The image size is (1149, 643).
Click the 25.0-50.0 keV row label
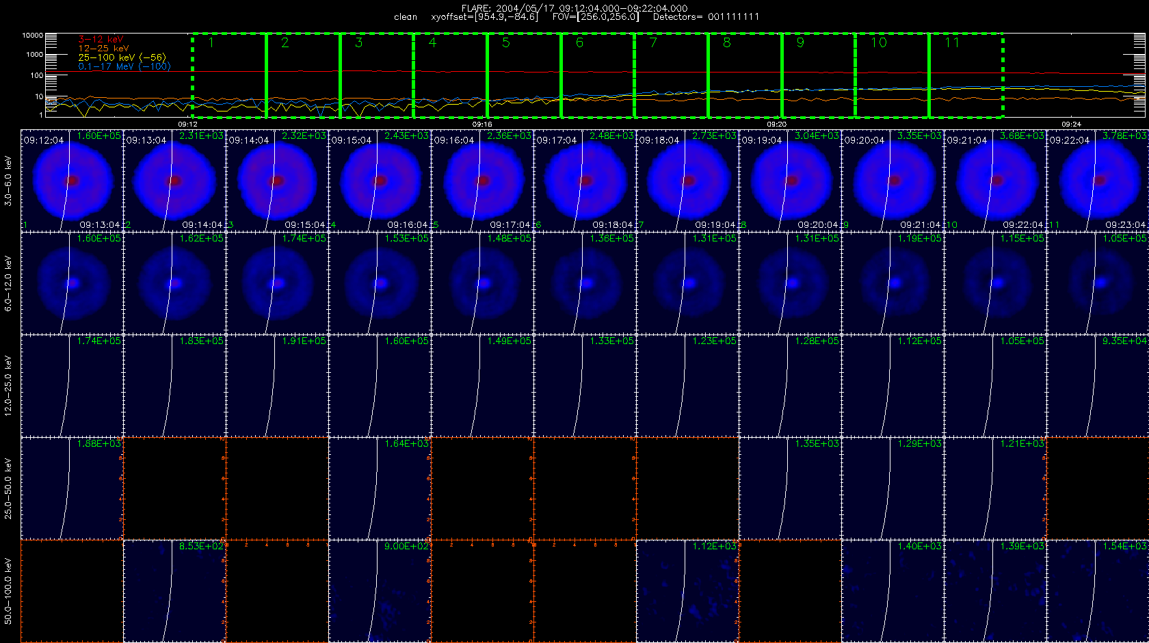(x=8, y=488)
